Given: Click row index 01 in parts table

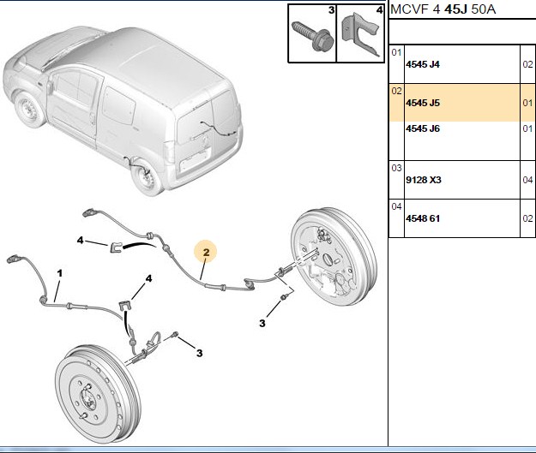Looking at the screenshot, I should click(396, 52).
